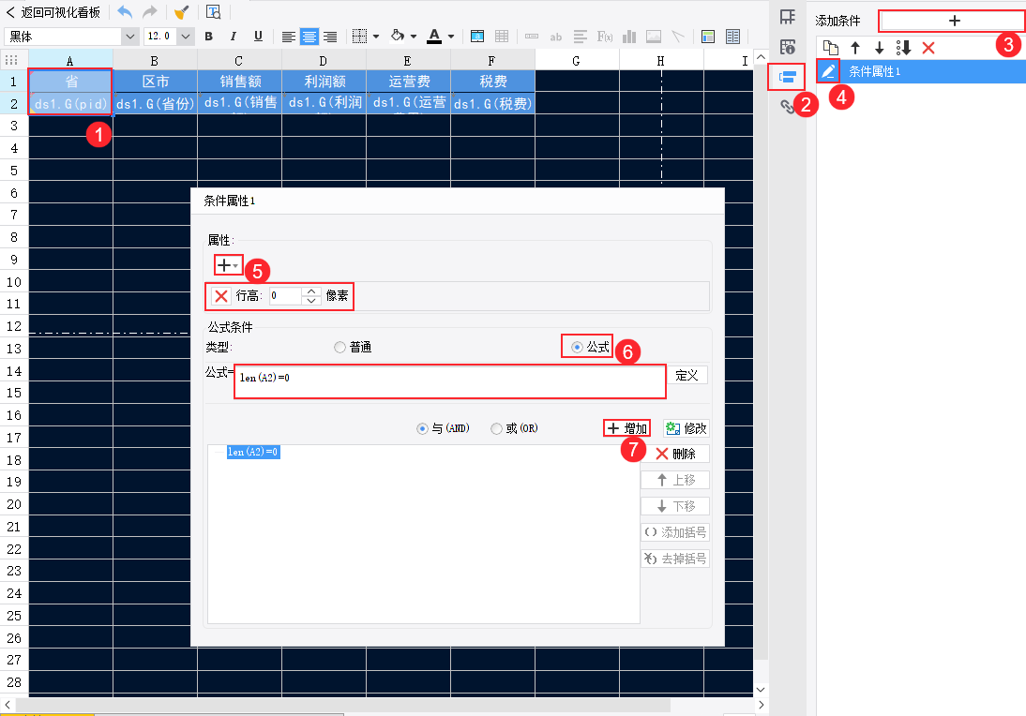Move condition up in list
Screen dimensions: 1026x716
pyautogui.click(x=855, y=47)
